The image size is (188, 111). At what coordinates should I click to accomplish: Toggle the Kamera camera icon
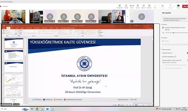point(163,6)
